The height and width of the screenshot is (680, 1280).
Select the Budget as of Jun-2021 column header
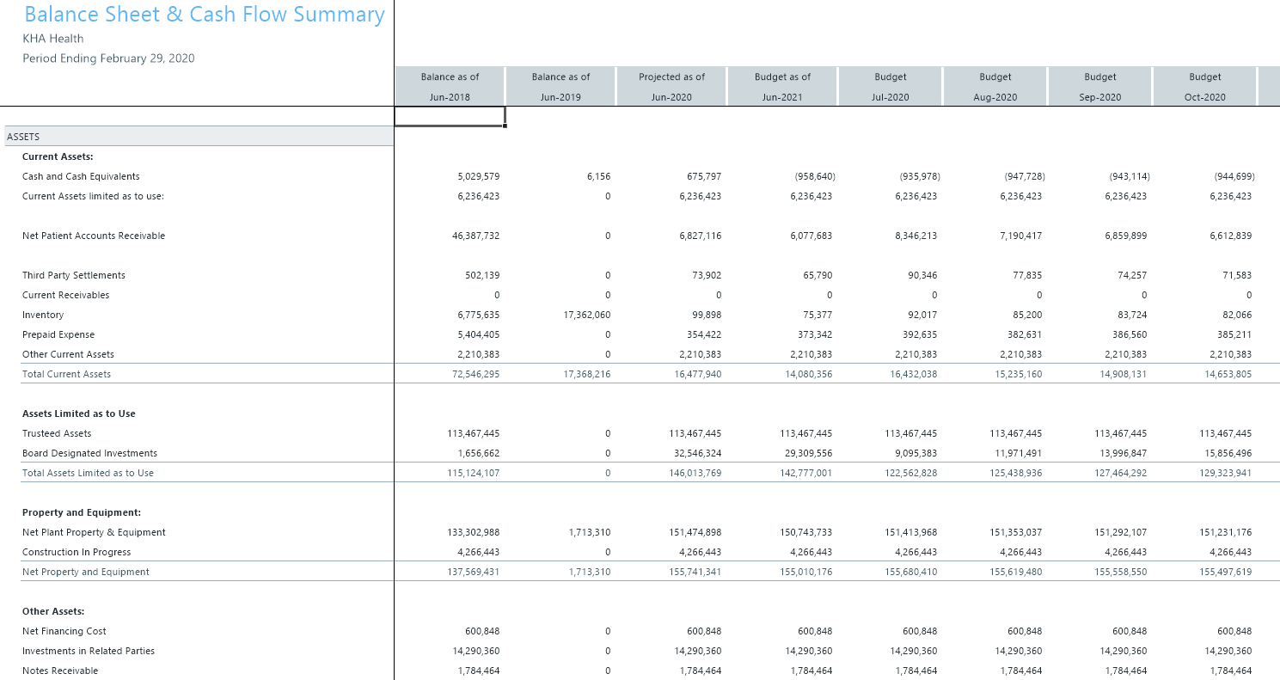(782, 87)
